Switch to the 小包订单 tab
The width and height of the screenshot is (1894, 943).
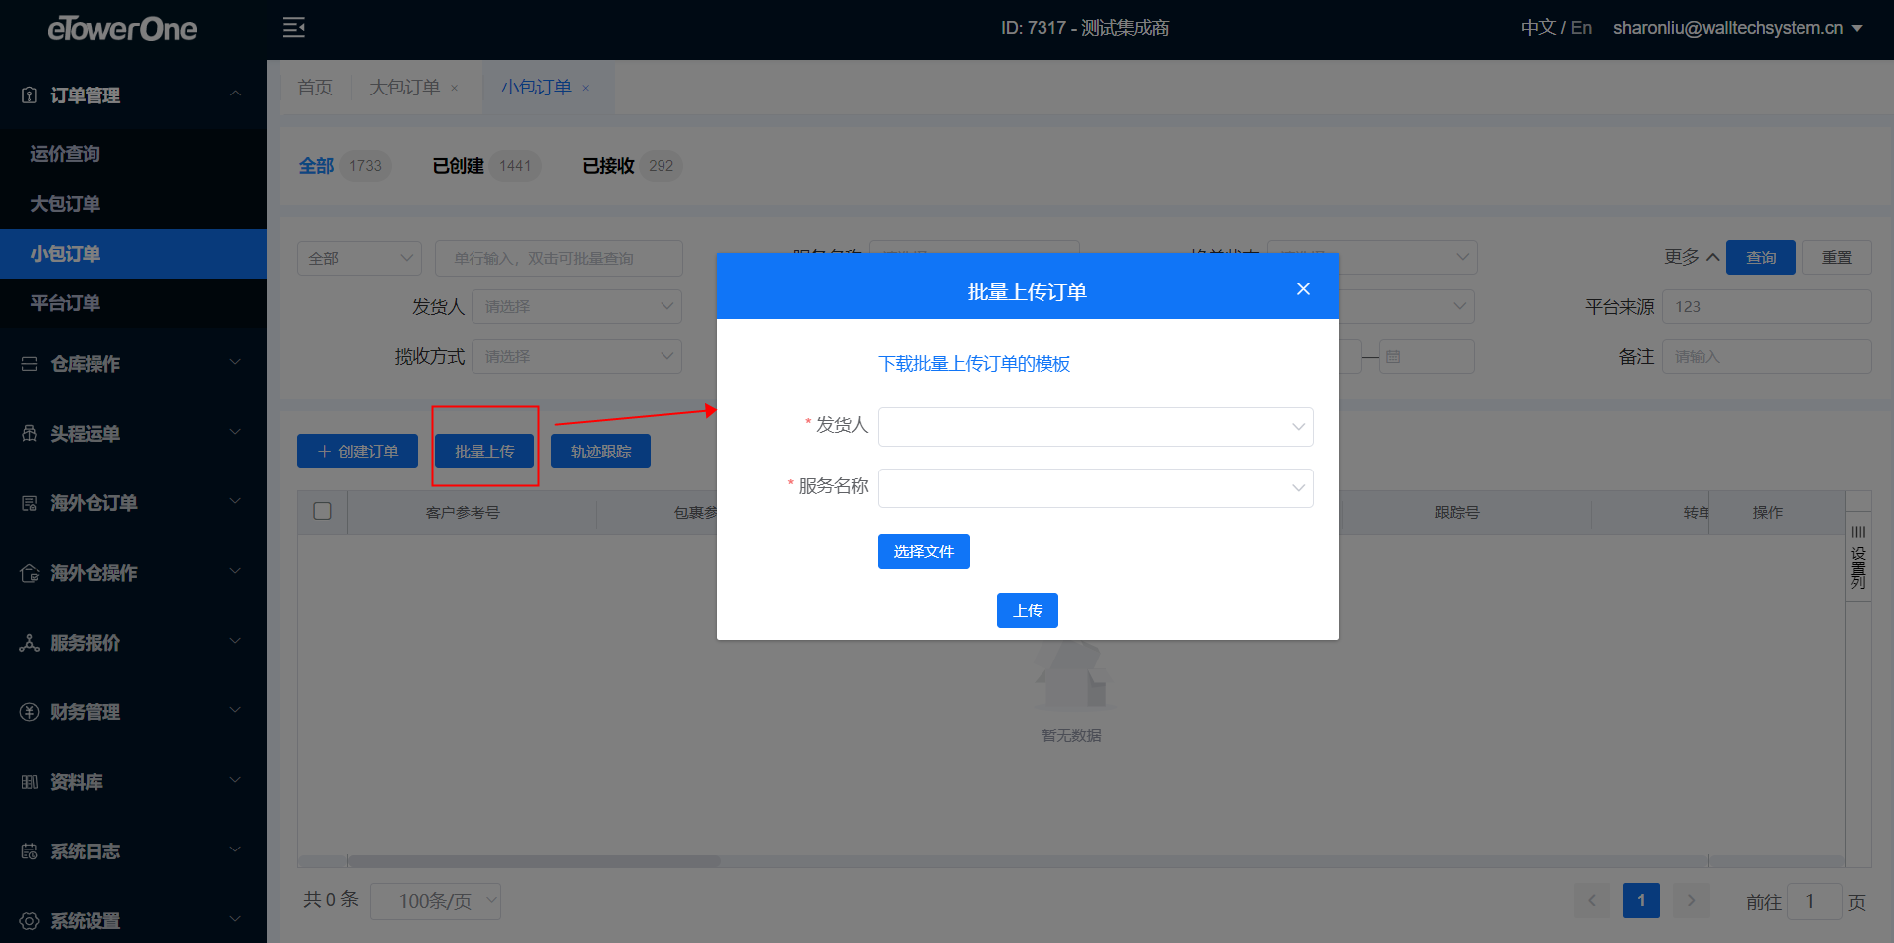[x=536, y=88]
